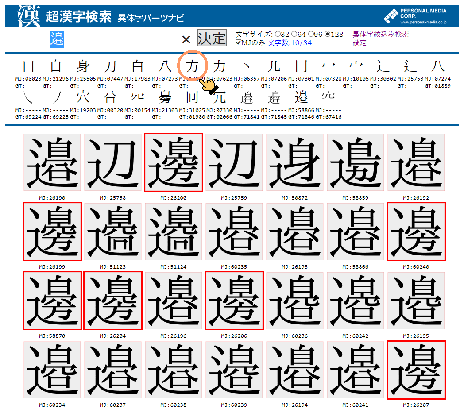Select the 刀 part icon

pyautogui.click(x=110, y=66)
